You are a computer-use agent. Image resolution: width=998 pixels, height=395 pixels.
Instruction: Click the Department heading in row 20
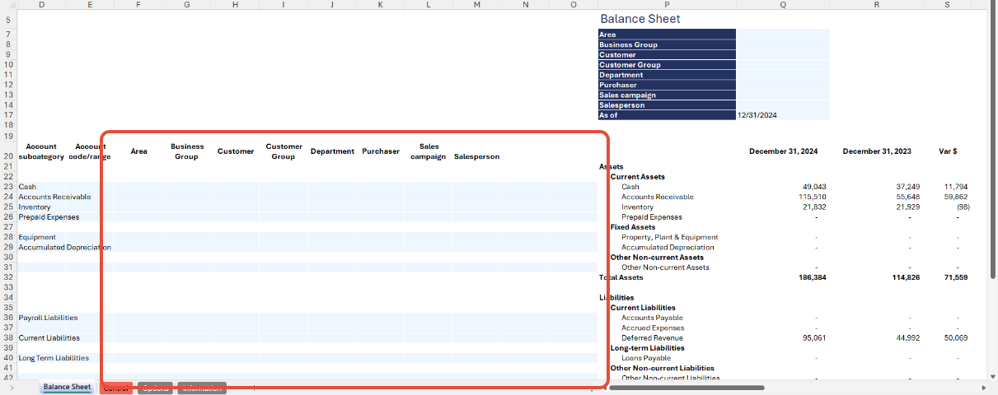pyautogui.click(x=332, y=151)
